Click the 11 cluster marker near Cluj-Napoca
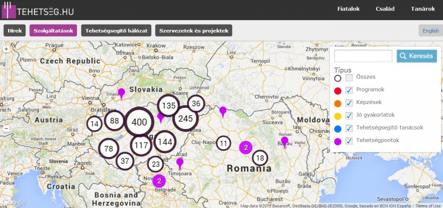 [223, 143]
